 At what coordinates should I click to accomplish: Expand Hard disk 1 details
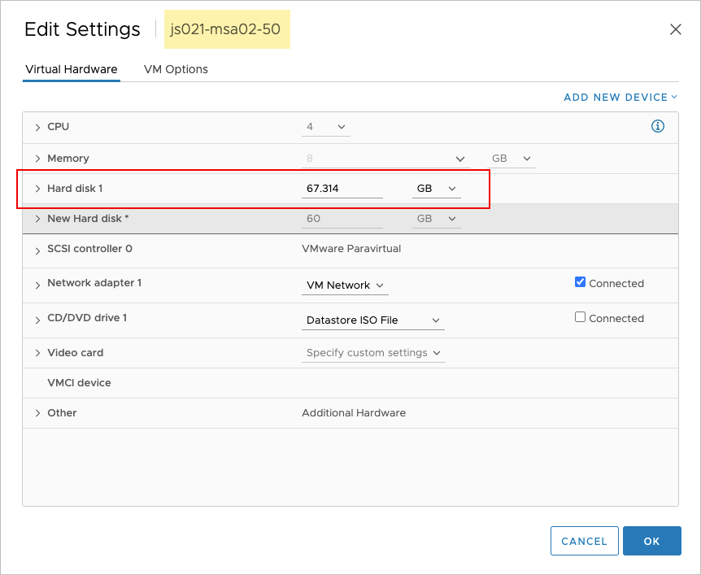click(37, 189)
